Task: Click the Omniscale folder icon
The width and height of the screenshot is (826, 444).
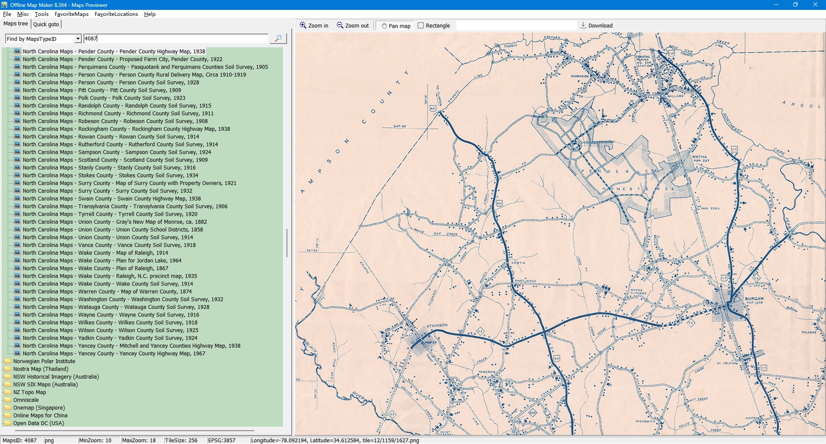Action: point(8,400)
